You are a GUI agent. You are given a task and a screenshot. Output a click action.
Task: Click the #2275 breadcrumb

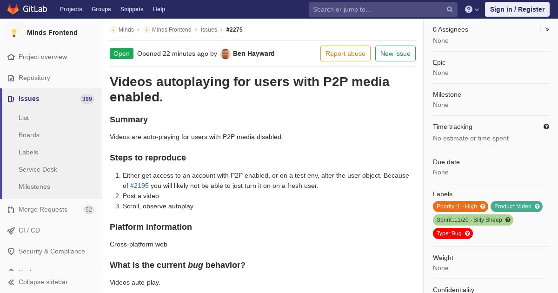tap(234, 30)
